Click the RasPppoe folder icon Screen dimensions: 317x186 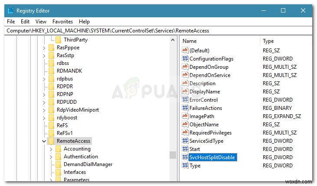point(51,48)
